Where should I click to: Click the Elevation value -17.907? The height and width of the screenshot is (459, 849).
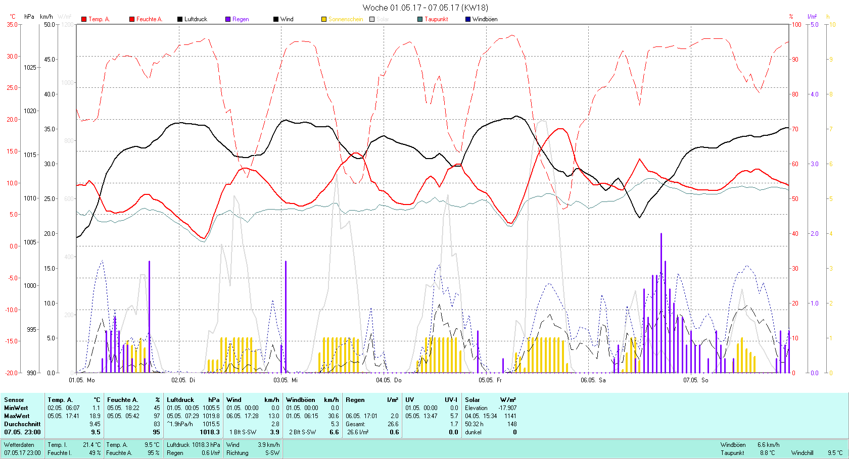tap(507, 408)
